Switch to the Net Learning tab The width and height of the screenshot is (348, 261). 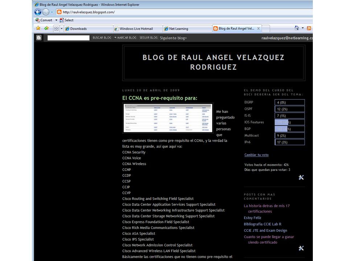pyautogui.click(x=187, y=29)
